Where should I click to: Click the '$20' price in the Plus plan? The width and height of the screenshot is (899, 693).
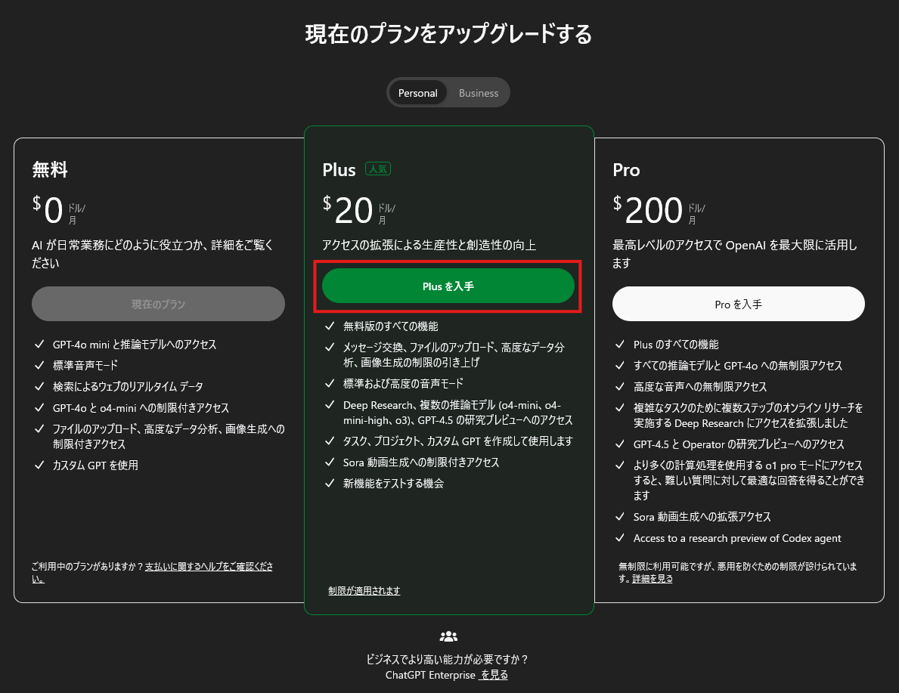pyautogui.click(x=348, y=210)
